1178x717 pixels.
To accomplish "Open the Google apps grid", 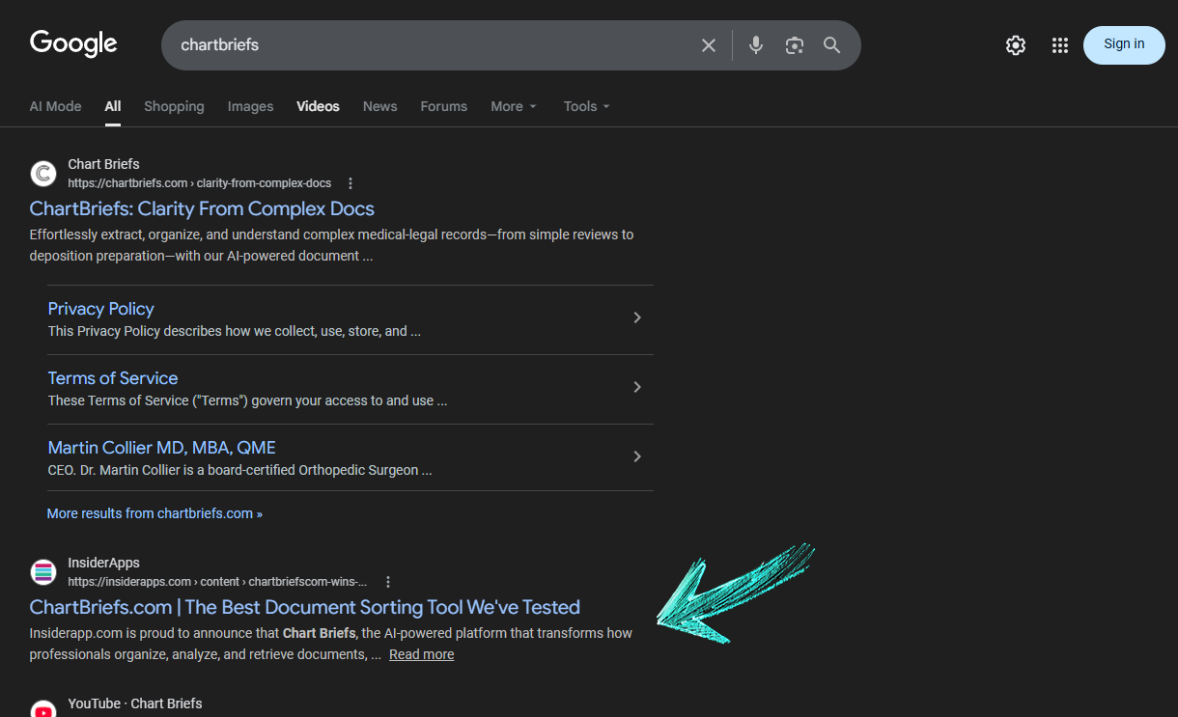I will 1059,45.
